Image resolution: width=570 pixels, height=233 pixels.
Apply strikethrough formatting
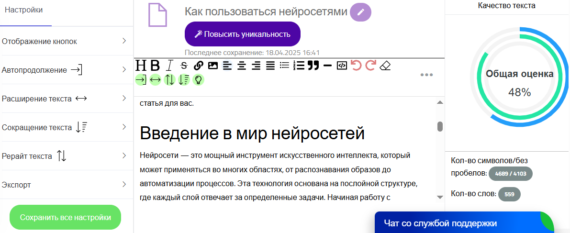coord(184,66)
